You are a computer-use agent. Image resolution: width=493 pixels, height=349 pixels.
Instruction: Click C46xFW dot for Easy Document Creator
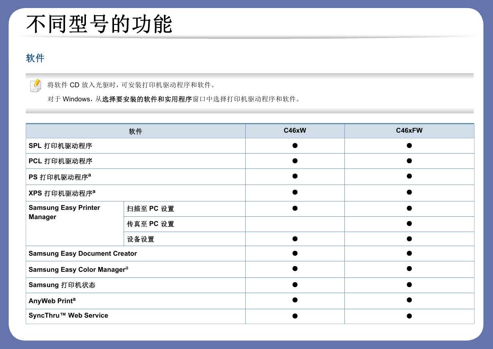[409, 253]
